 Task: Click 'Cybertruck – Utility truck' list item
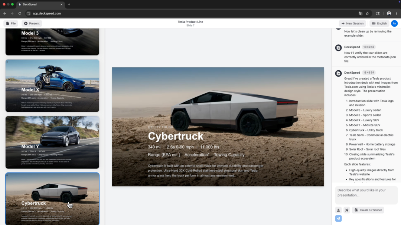[x=366, y=130]
